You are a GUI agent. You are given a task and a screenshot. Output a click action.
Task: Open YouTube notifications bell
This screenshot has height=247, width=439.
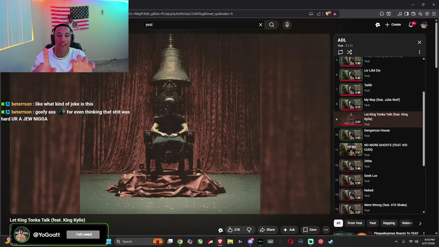[x=411, y=25]
